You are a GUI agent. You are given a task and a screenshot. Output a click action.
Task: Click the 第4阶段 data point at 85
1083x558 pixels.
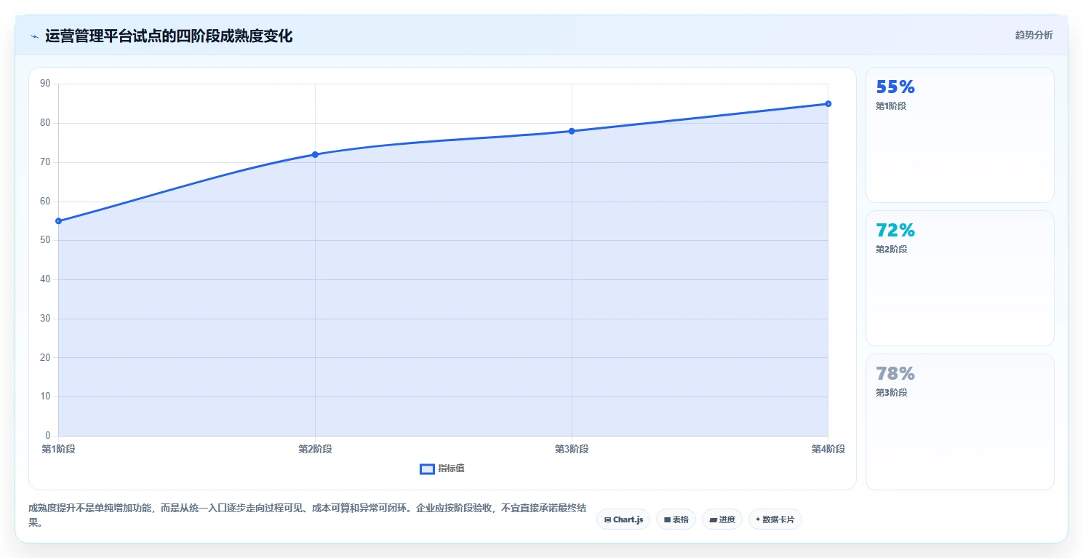828,104
